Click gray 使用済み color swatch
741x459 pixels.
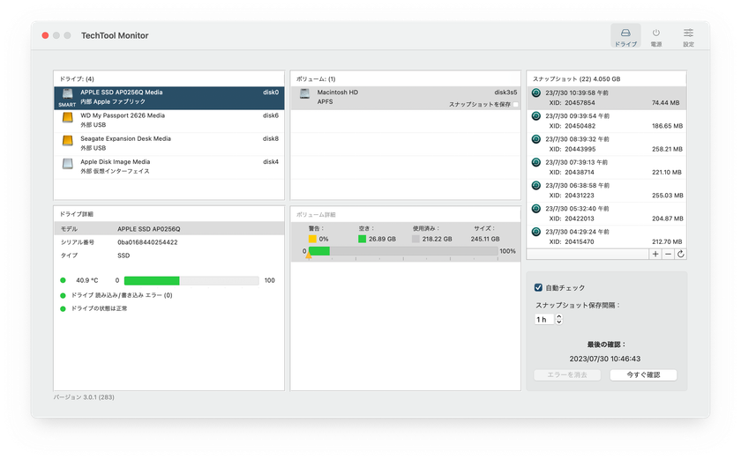[x=415, y=239]
